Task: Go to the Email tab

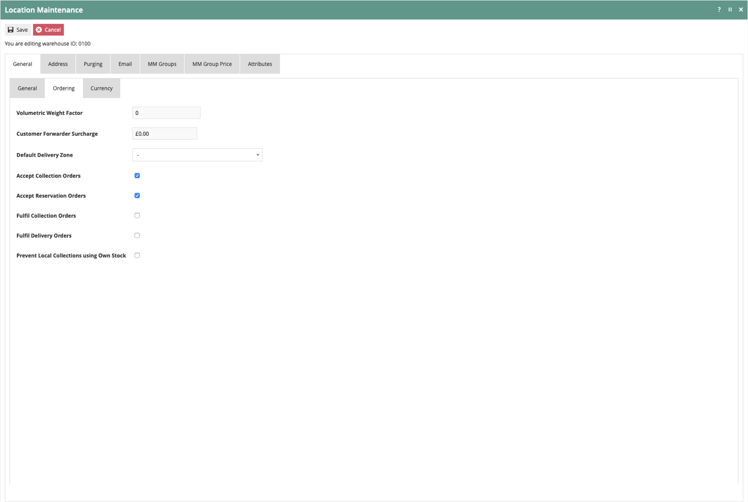Action: point(125,64)
